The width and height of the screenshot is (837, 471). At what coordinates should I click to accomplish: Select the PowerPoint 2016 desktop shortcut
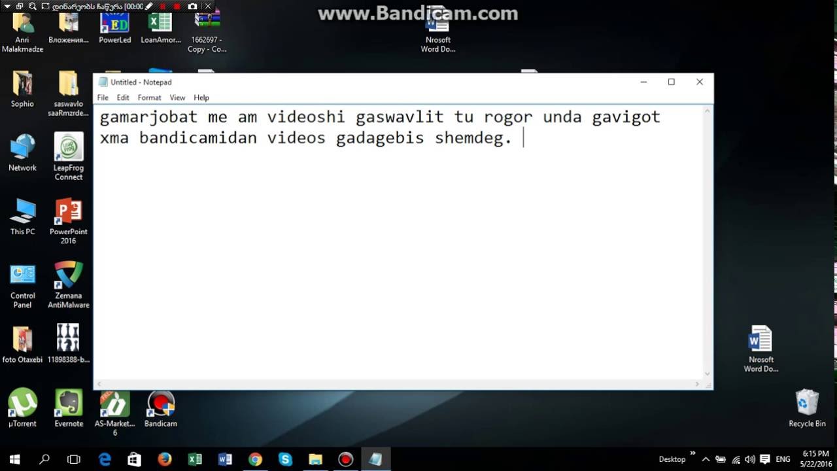coord(69,221)
